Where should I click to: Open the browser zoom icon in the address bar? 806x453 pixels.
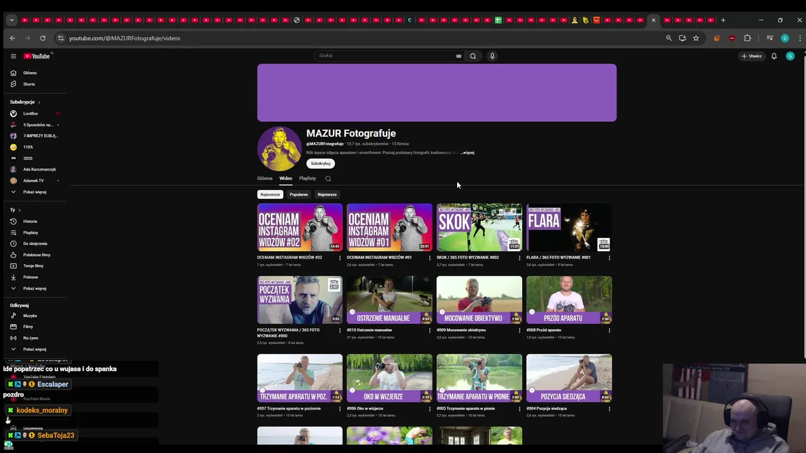pyautogui.click(x=669, y=38)
